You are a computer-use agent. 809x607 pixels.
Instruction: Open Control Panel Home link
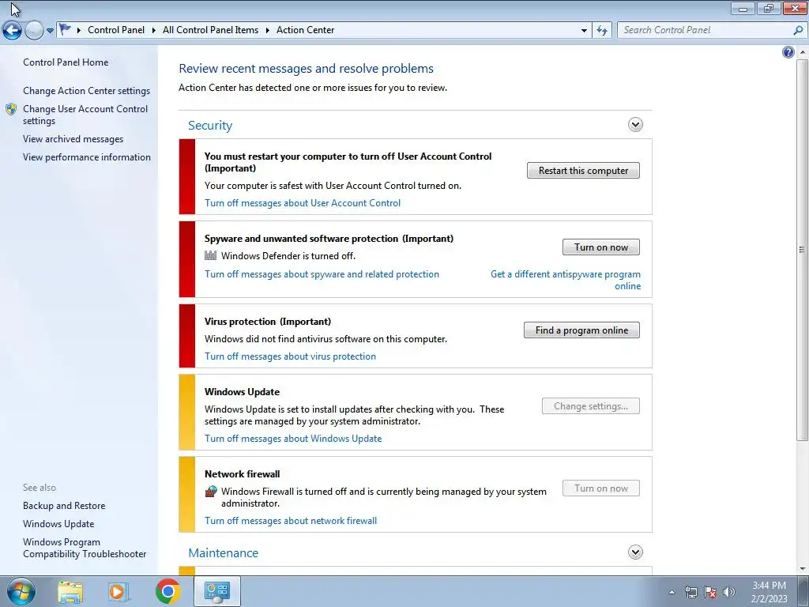click(x=66, y=62)
